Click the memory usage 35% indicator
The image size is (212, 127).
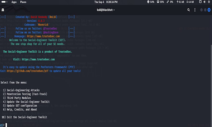[160, 2]
